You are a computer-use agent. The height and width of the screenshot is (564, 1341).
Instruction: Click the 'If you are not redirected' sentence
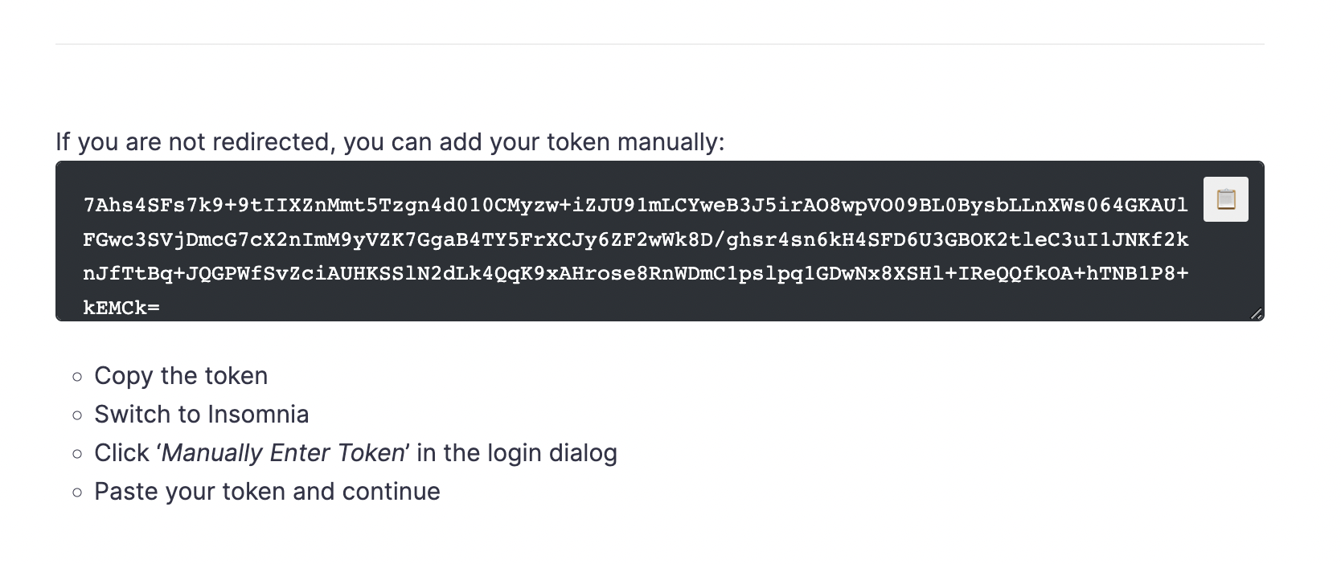390,142
